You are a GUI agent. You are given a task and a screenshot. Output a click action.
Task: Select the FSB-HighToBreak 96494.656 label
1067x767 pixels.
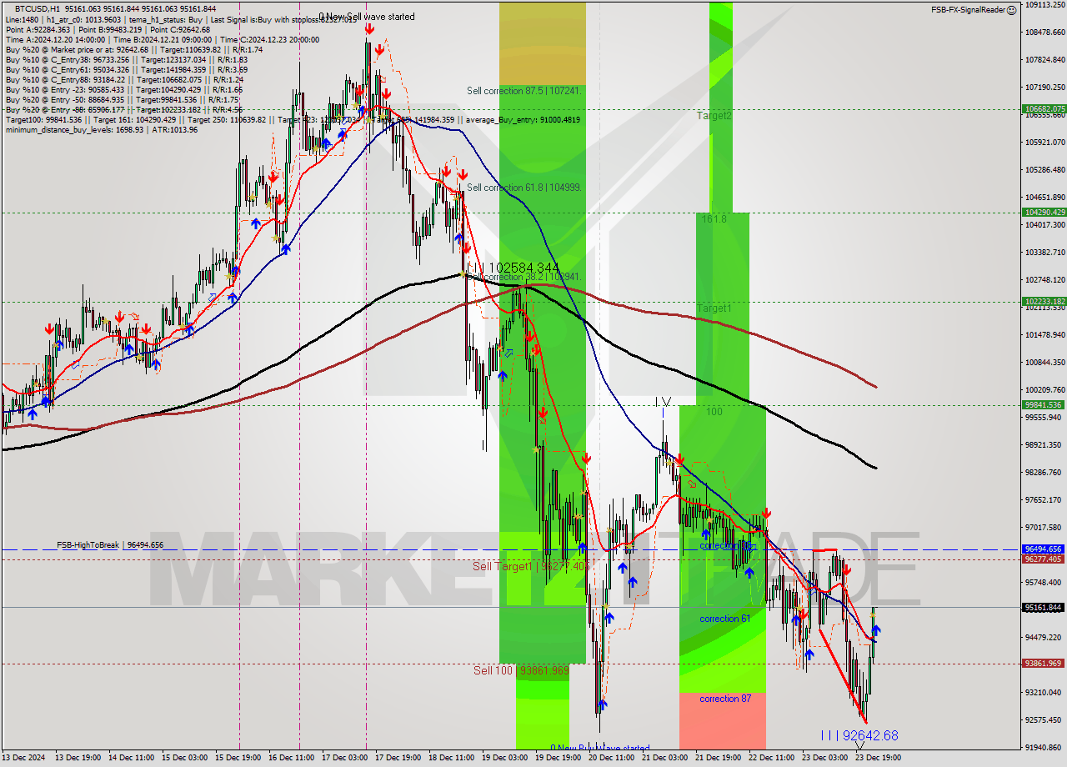[110, 545]
